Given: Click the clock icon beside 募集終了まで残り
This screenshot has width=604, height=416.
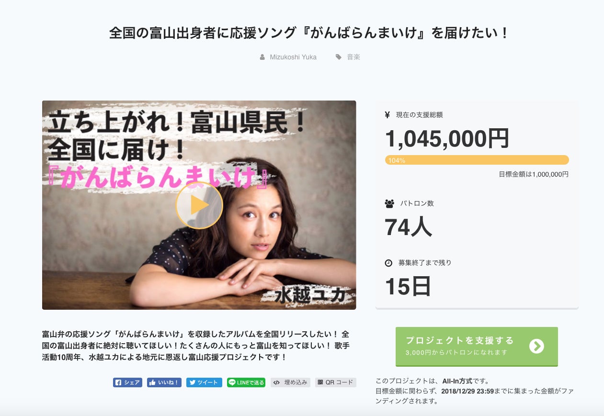Looking at the screenshot, I should coord(388,263).
